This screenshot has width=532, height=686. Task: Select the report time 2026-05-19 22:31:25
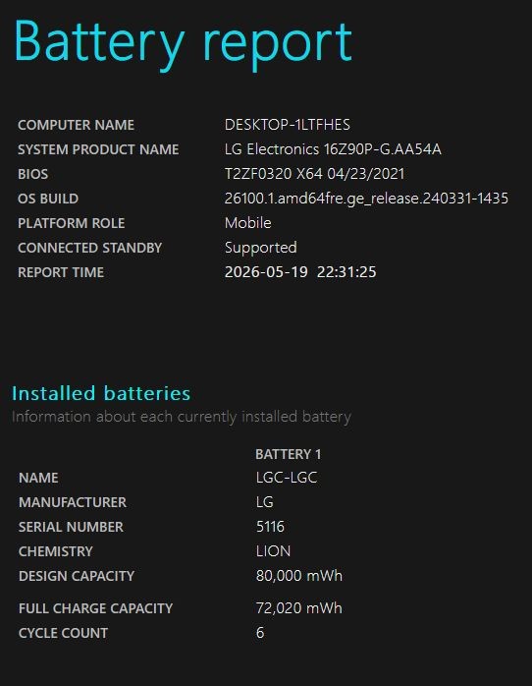tap(300, 272)
